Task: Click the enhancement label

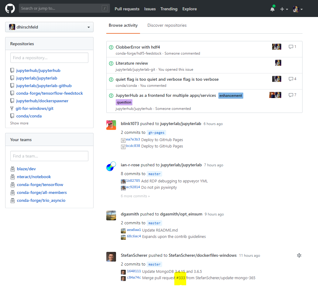Action: 231,96
